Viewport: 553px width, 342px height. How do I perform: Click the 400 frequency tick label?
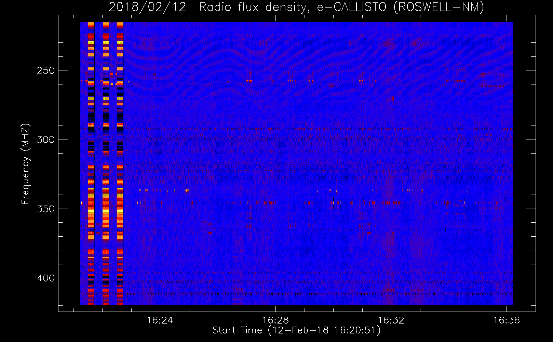click(45, 278)
